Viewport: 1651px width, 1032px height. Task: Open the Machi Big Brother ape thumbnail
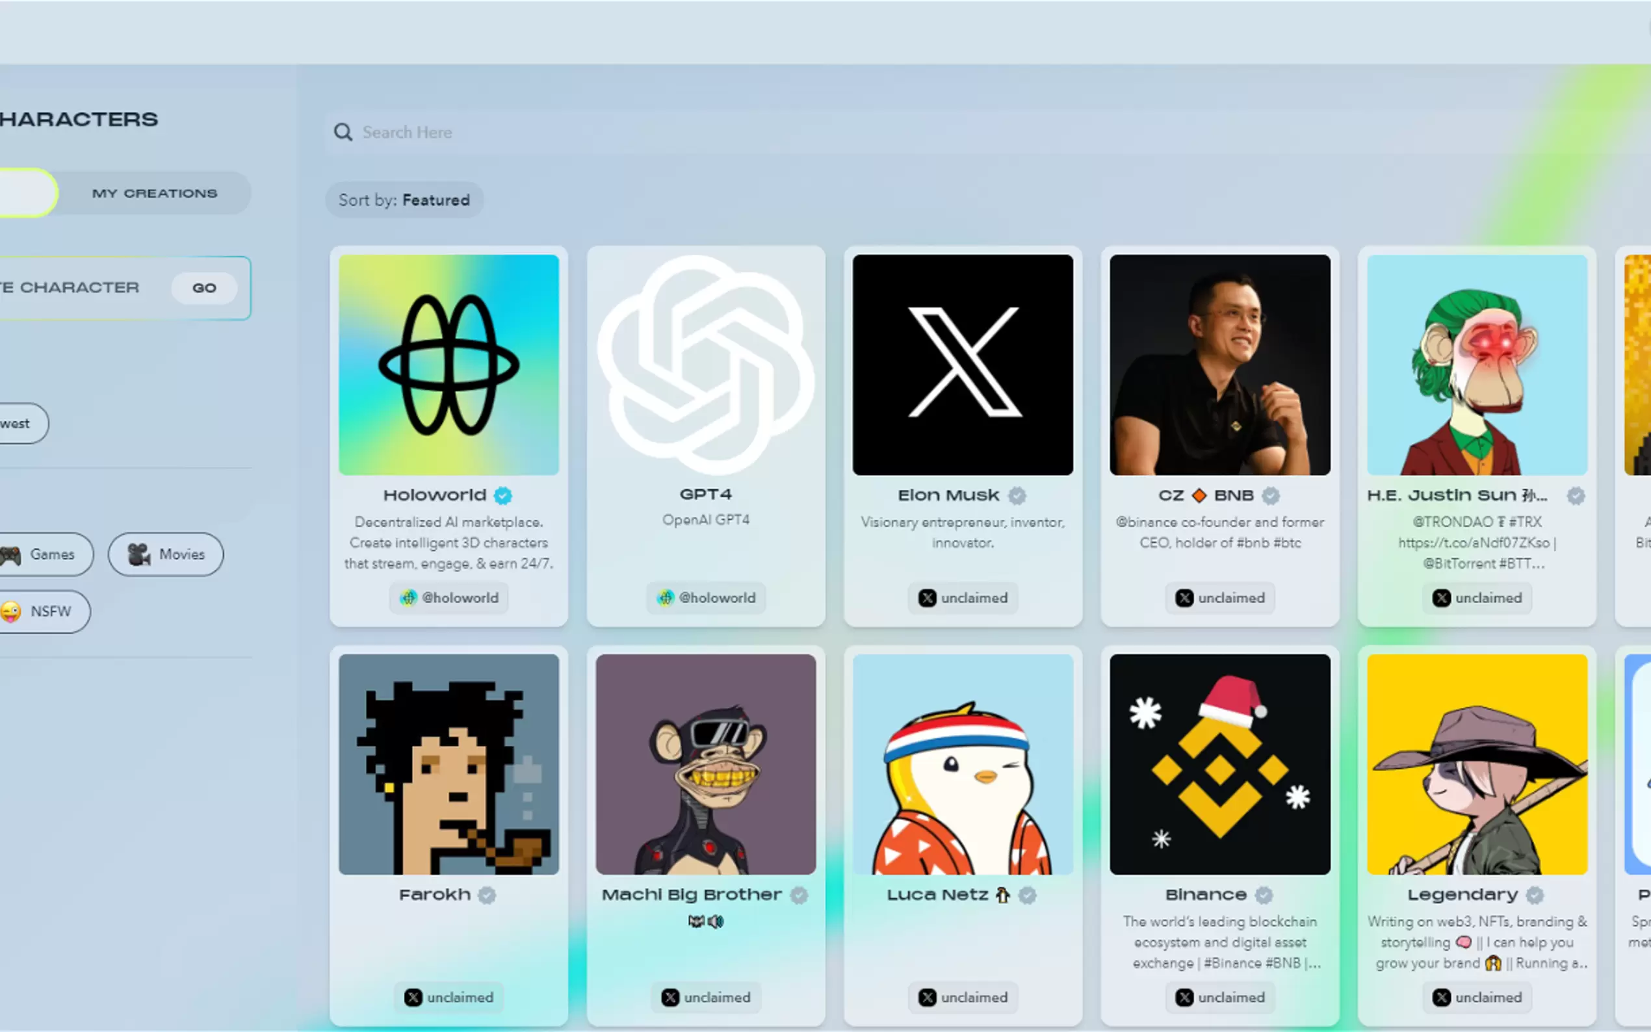(706, 764)
